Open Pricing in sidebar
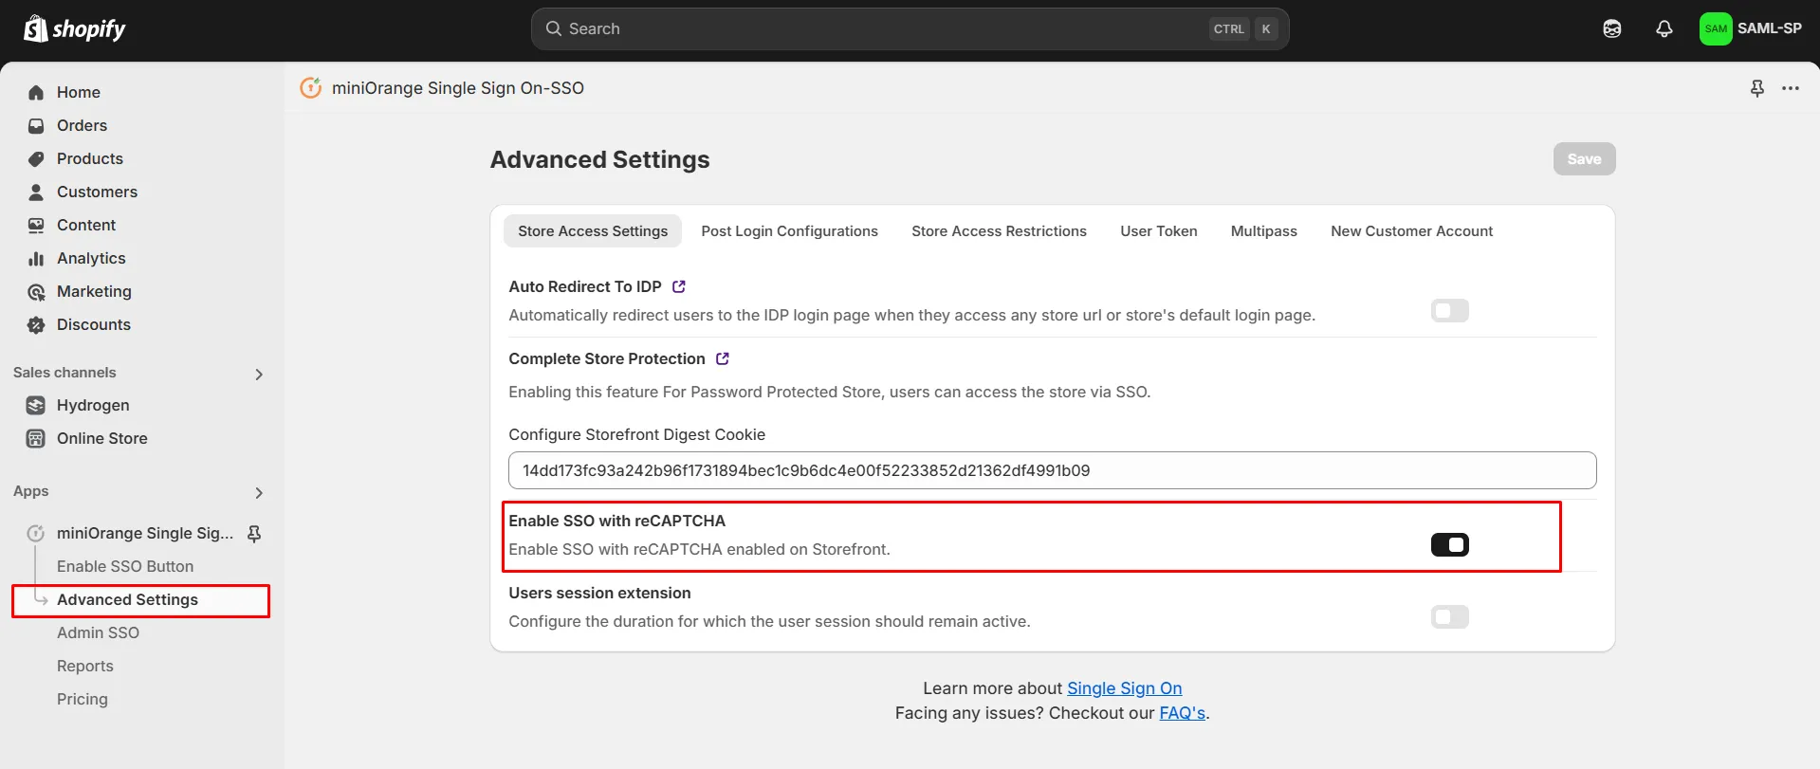1820x769 pixels. [83, 699]
